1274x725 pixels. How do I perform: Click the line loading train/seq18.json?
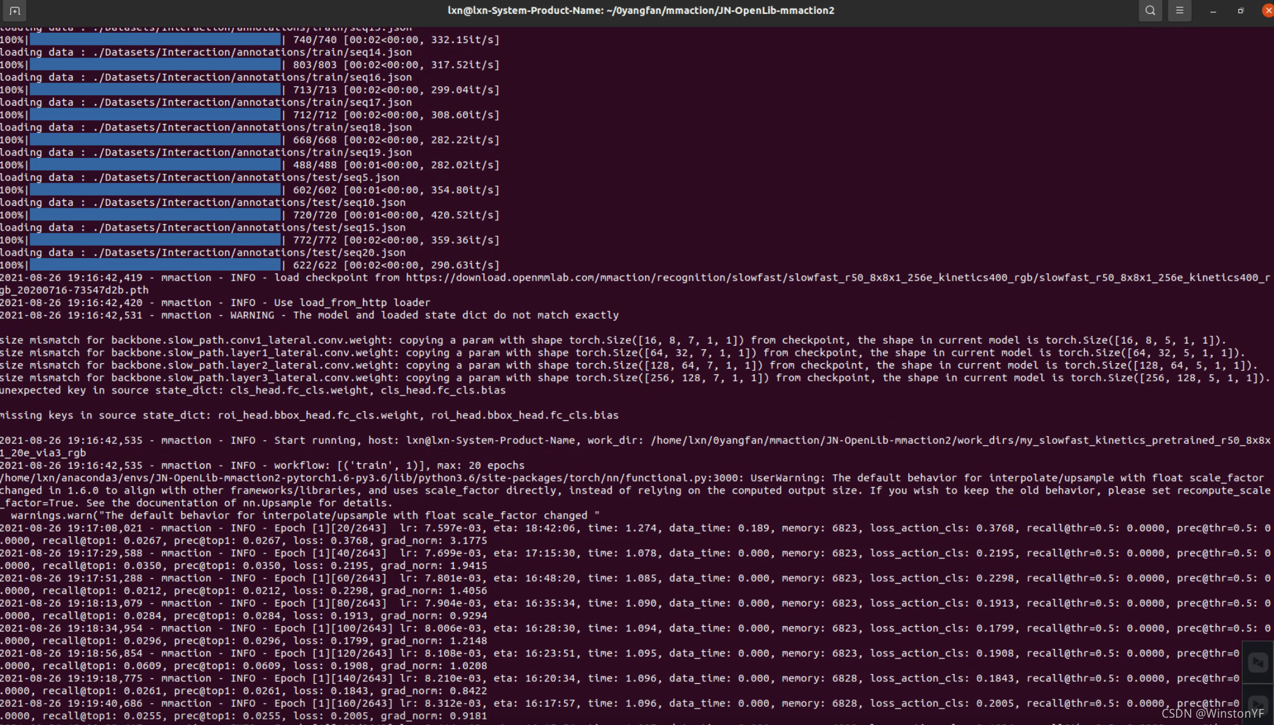coord(206,128)
